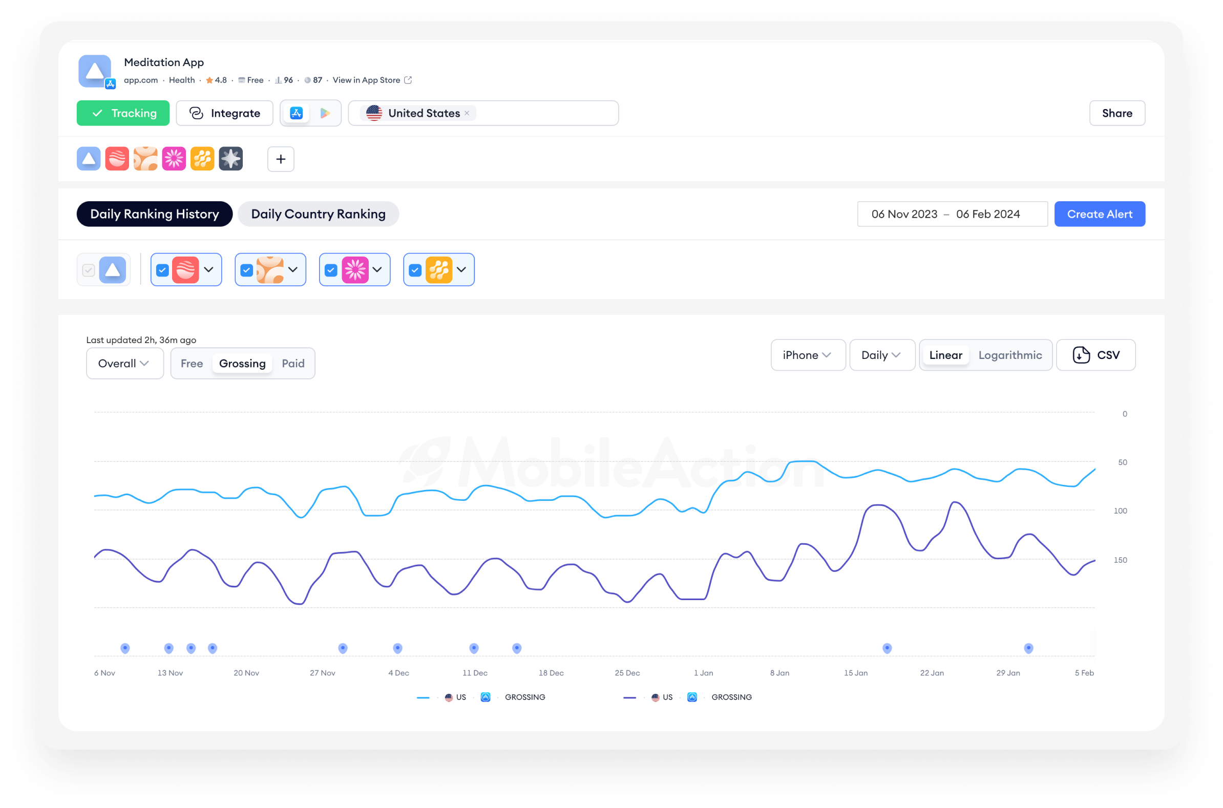Open external link icon next to View in App Store
1223x808 pixels.
click(x=408, y=80)
